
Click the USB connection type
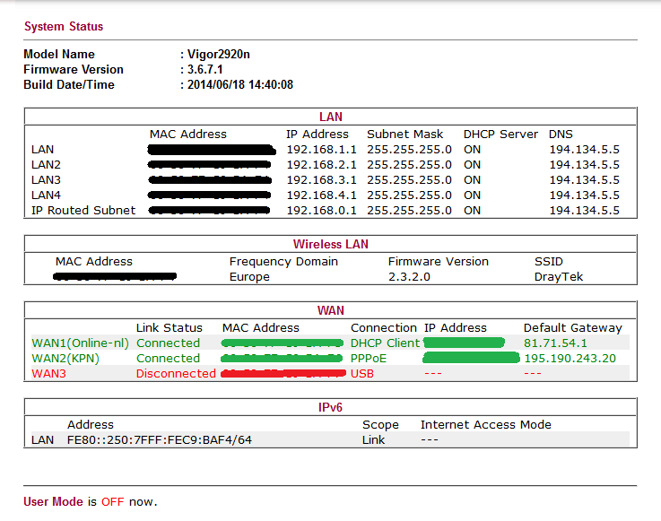point(362,373)
